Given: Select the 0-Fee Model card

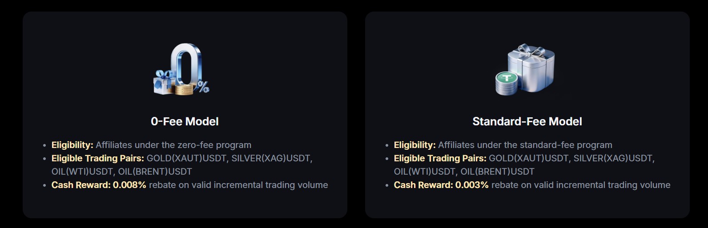Looking at the screenshot, I should point(185,115).
